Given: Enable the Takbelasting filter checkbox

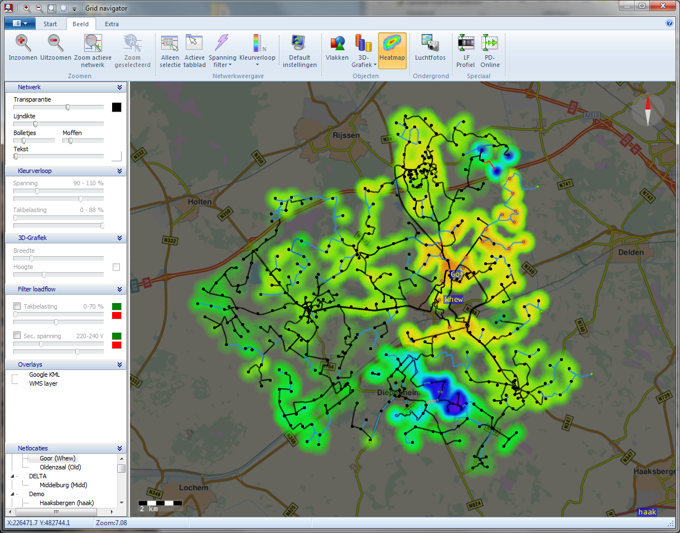Looking at the screenshot, I should (17, 306).
